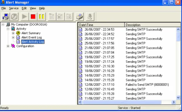
Task: Select the 26/06/2007 - 22:34:52 date cell
Action: (99, 34)
